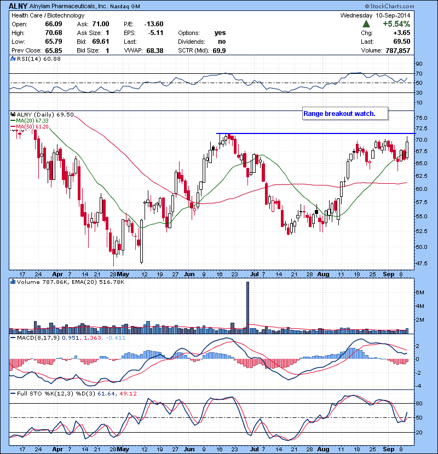Click the MACD histogram value -0.411
This screenshot has height=454, width=438.
[116, 338]
